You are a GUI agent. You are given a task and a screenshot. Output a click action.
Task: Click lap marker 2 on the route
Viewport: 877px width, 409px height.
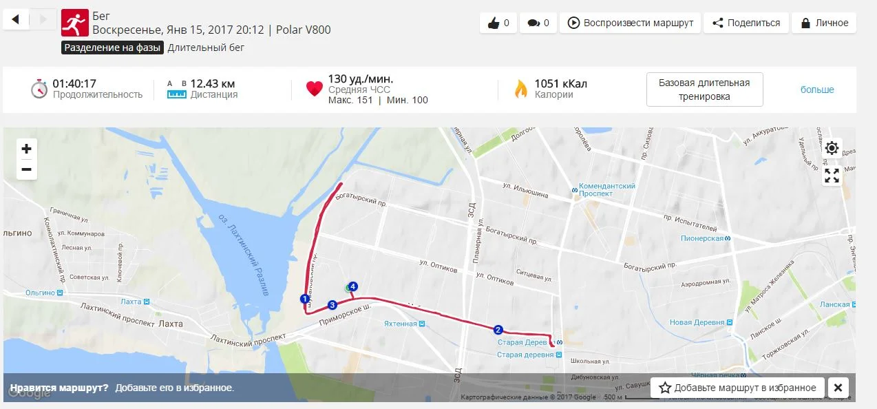tap(498, 329)
